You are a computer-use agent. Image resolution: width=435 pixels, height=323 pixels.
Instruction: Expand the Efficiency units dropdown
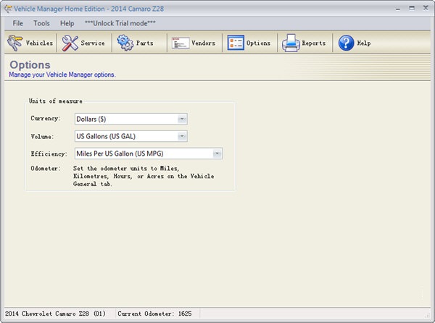217,154
